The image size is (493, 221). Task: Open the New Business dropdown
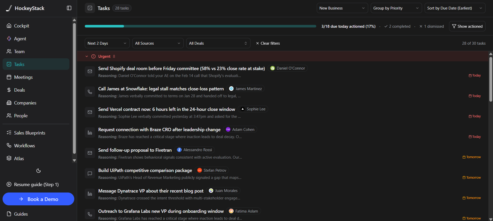(342, 8)
